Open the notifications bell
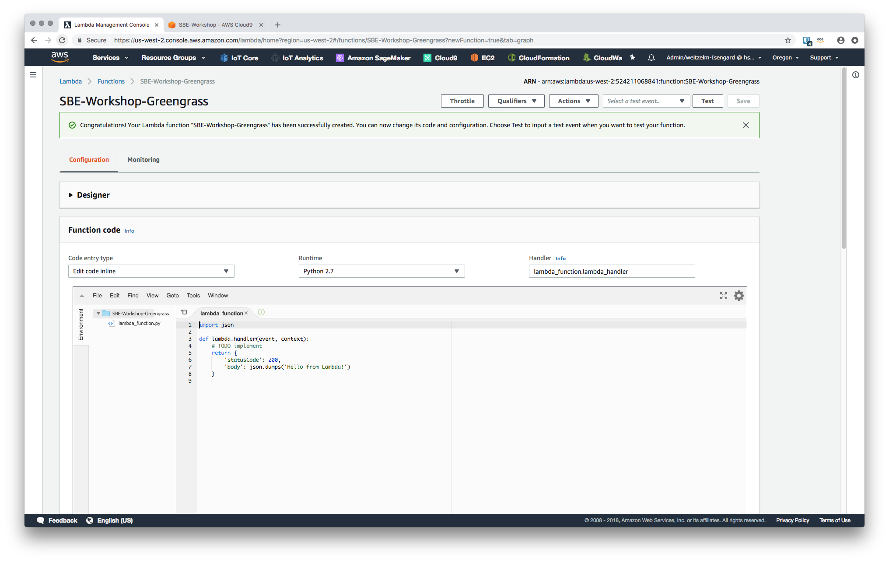The height and width of the screenshot is (562, 889). [x=651, y=57]
